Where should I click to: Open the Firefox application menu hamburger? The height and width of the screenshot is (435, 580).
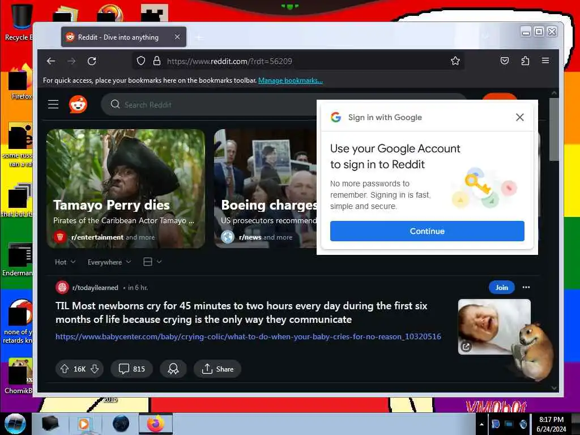point(545,60)
